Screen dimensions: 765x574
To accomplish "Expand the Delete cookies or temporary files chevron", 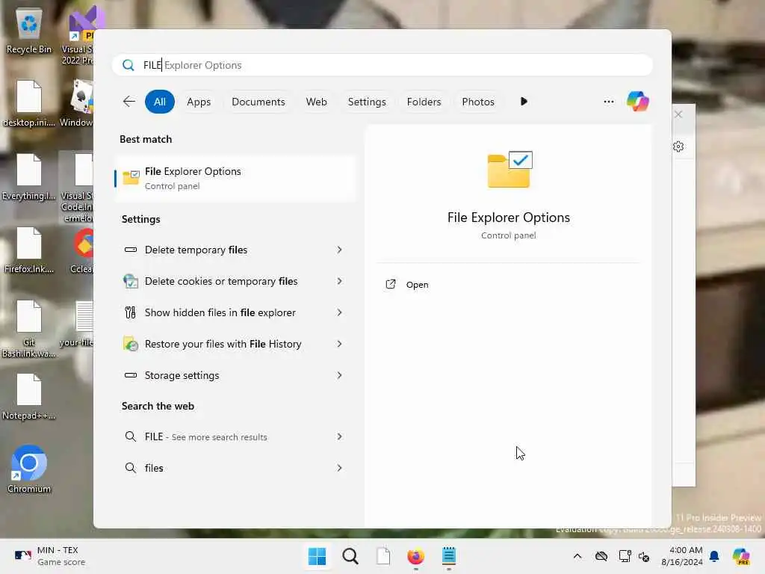I will pyautogui.click(x=340, y=281).
